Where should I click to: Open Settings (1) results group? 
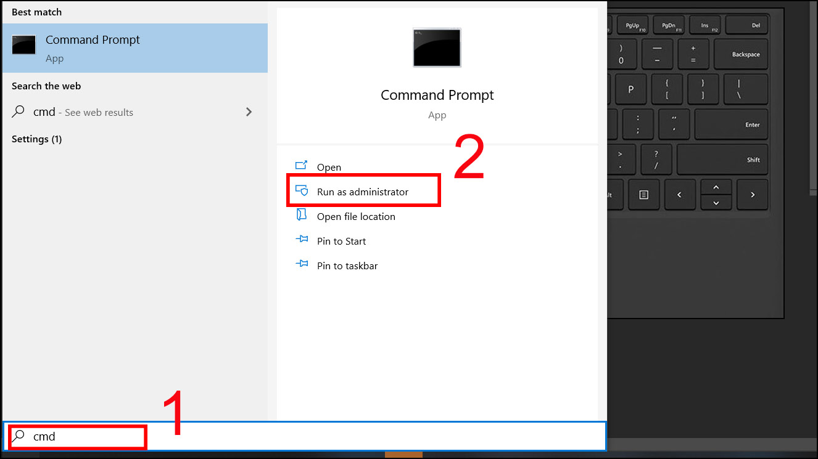tap(36, 139)
